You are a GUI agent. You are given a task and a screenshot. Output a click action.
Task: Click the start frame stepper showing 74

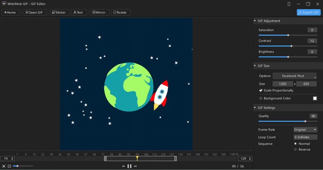point(8,158)
